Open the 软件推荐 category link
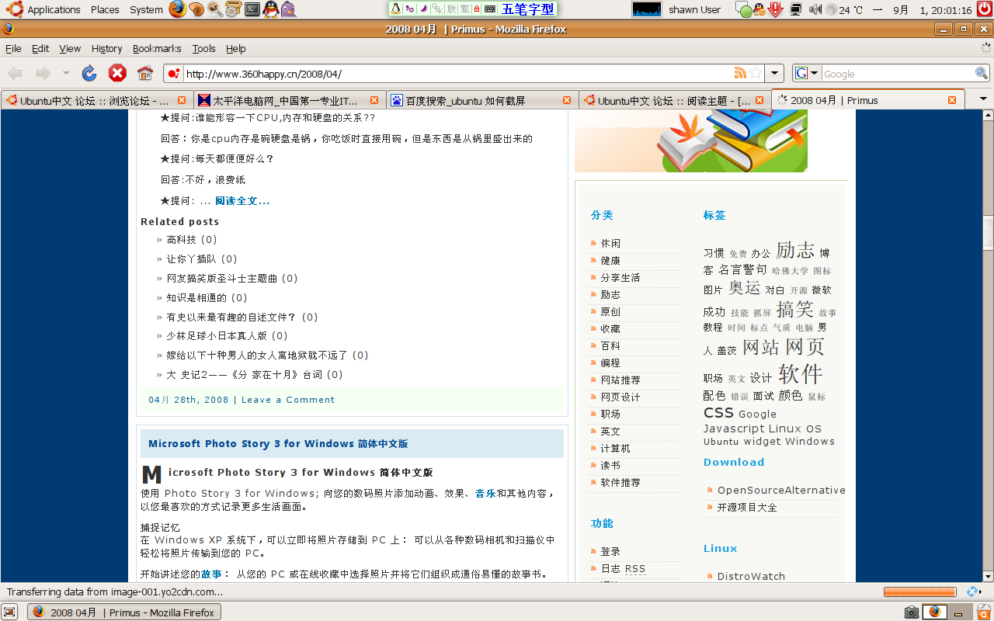 pyautogui.click(x=620, y=482)
